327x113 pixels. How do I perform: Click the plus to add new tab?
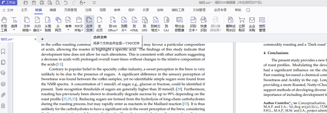pos(42,39)
